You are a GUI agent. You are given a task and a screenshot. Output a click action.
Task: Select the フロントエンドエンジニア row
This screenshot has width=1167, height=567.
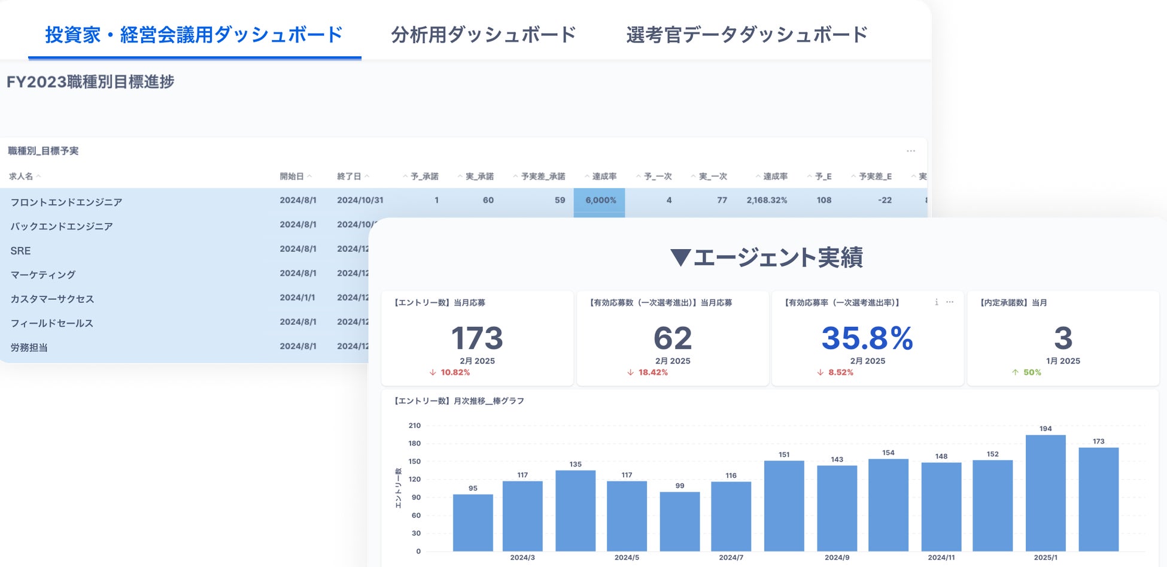click(66, 202)
